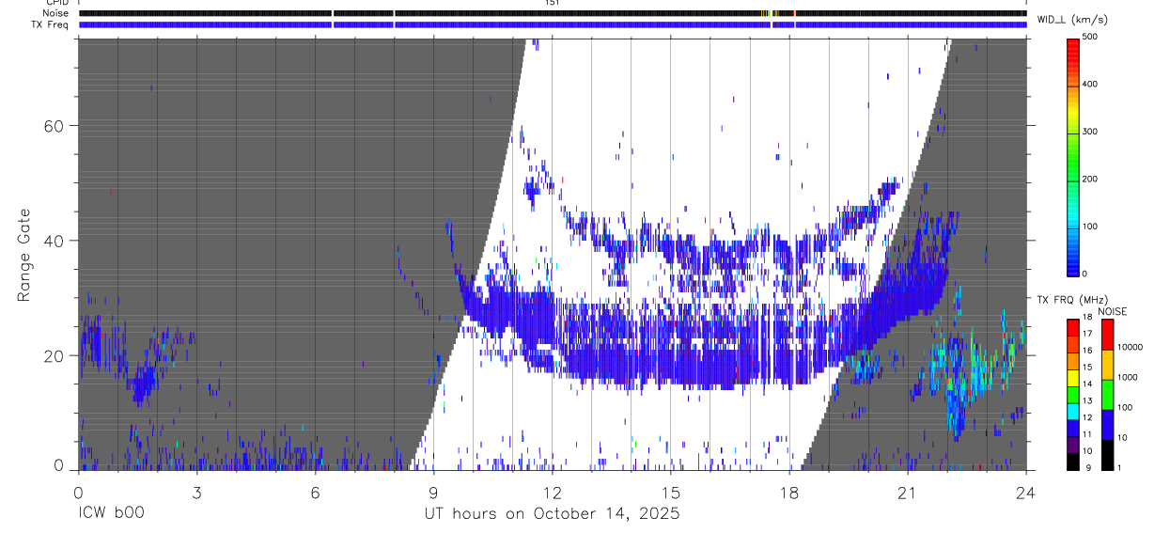Click the 'UT hours on October 14, 2025' axis title
Image resolution: width=1154 pixels, height=533 pixels.
click(552, 514)
